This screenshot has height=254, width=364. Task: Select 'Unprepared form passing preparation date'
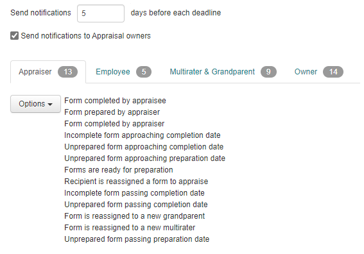tap(137, 239)
